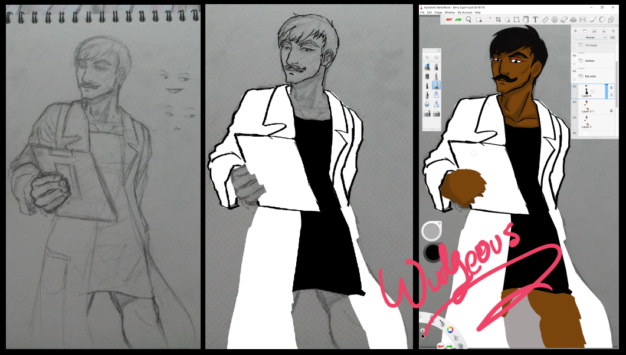
Task: Close the brush palette with round button
Action: coord(438,51)
